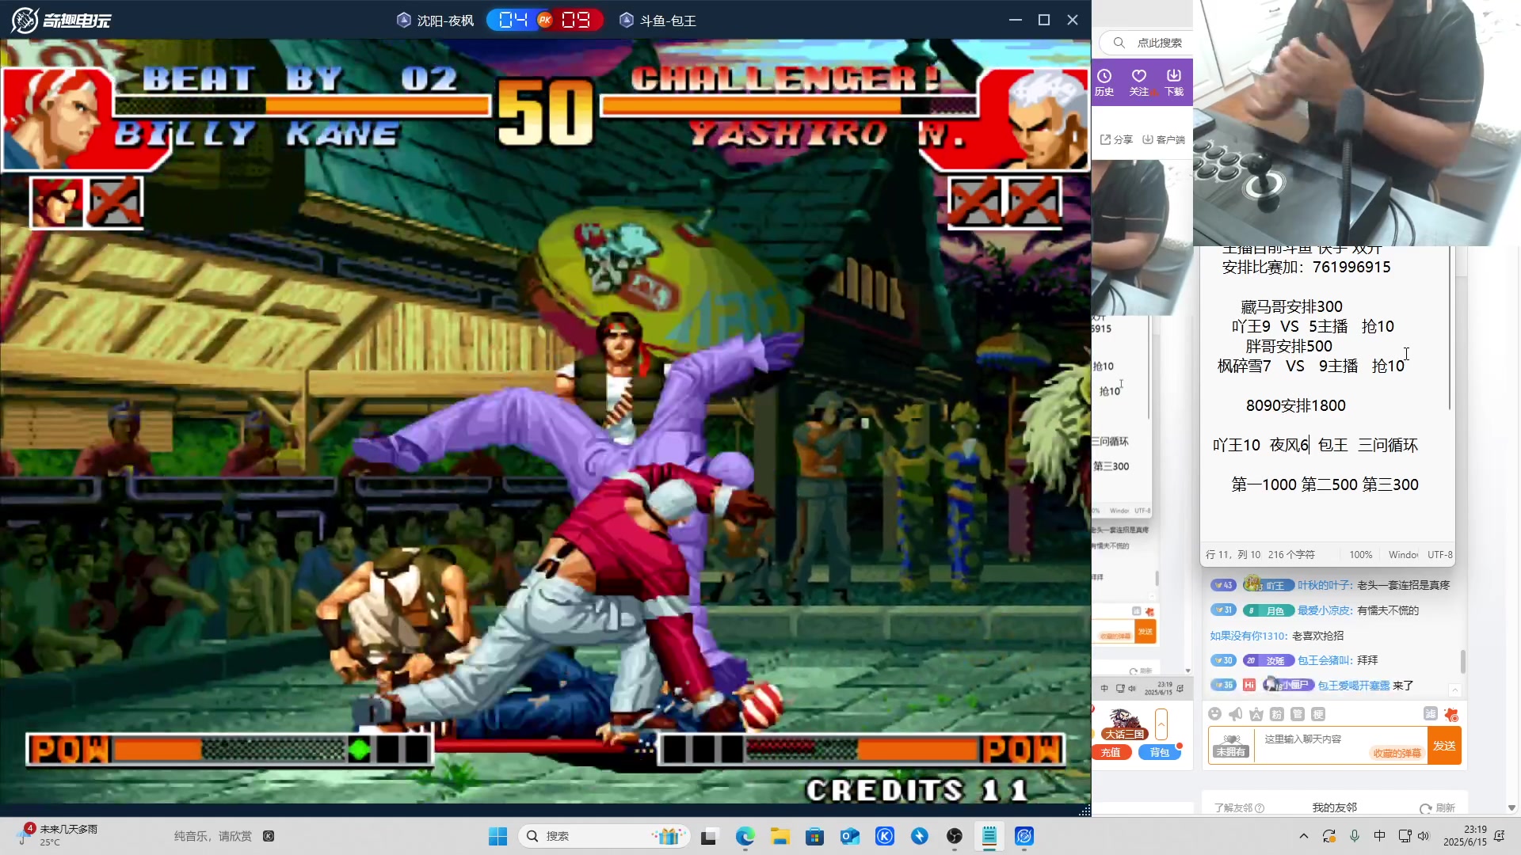Click the 管 manager icon in chat toolbar

(x=1298, y=714)
